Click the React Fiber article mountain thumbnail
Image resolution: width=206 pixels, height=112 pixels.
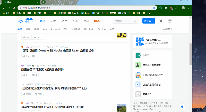coord(122,108)
